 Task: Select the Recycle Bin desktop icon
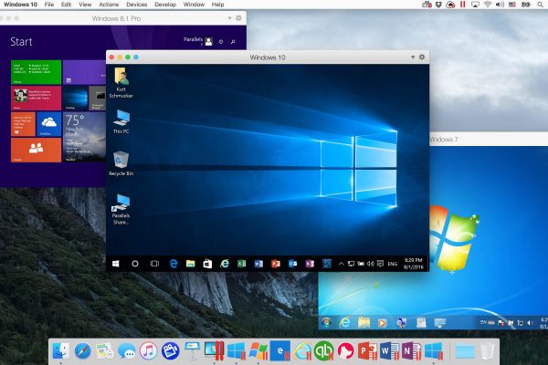point(121,163)
